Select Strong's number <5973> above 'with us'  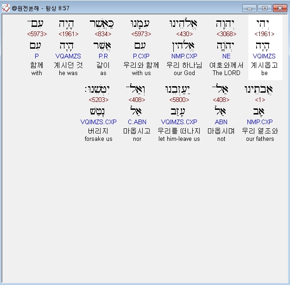point(141,34)
